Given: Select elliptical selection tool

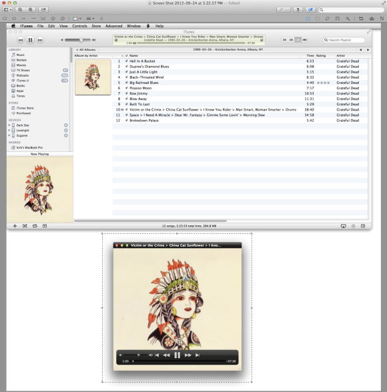Looking at the screenshot, I should 318,19.
